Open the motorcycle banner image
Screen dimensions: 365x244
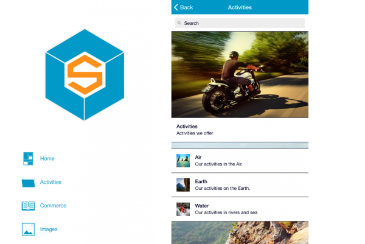240,74
